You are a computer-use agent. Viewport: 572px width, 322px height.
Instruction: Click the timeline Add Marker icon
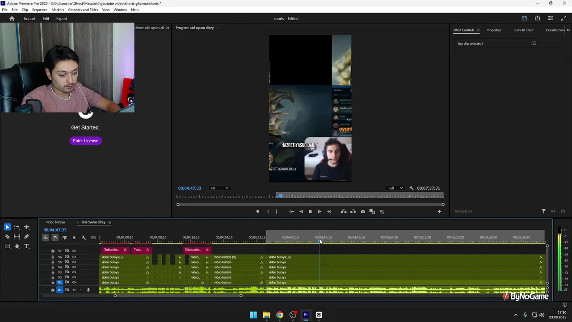pos(74,237)
